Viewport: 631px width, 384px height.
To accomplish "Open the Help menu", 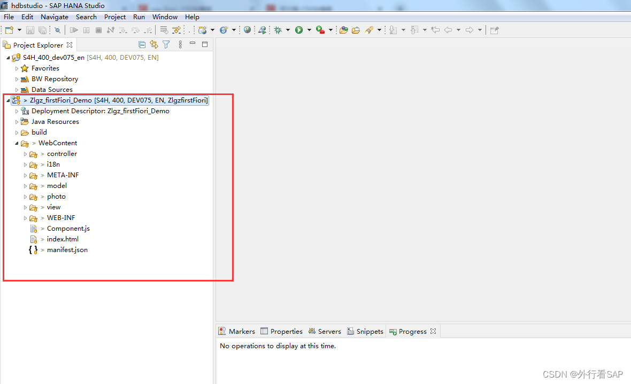I will point(192,17).
